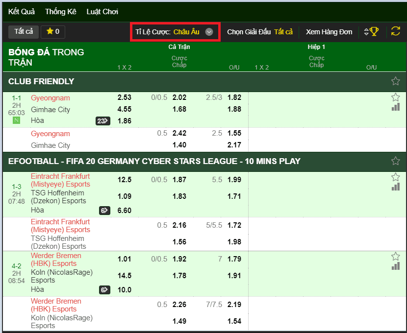Image resolution: width=407 pixels, height=333 pixels.
Task: Open statistics chart for Werder Bremen match
Action: click(x=396, y=266)
